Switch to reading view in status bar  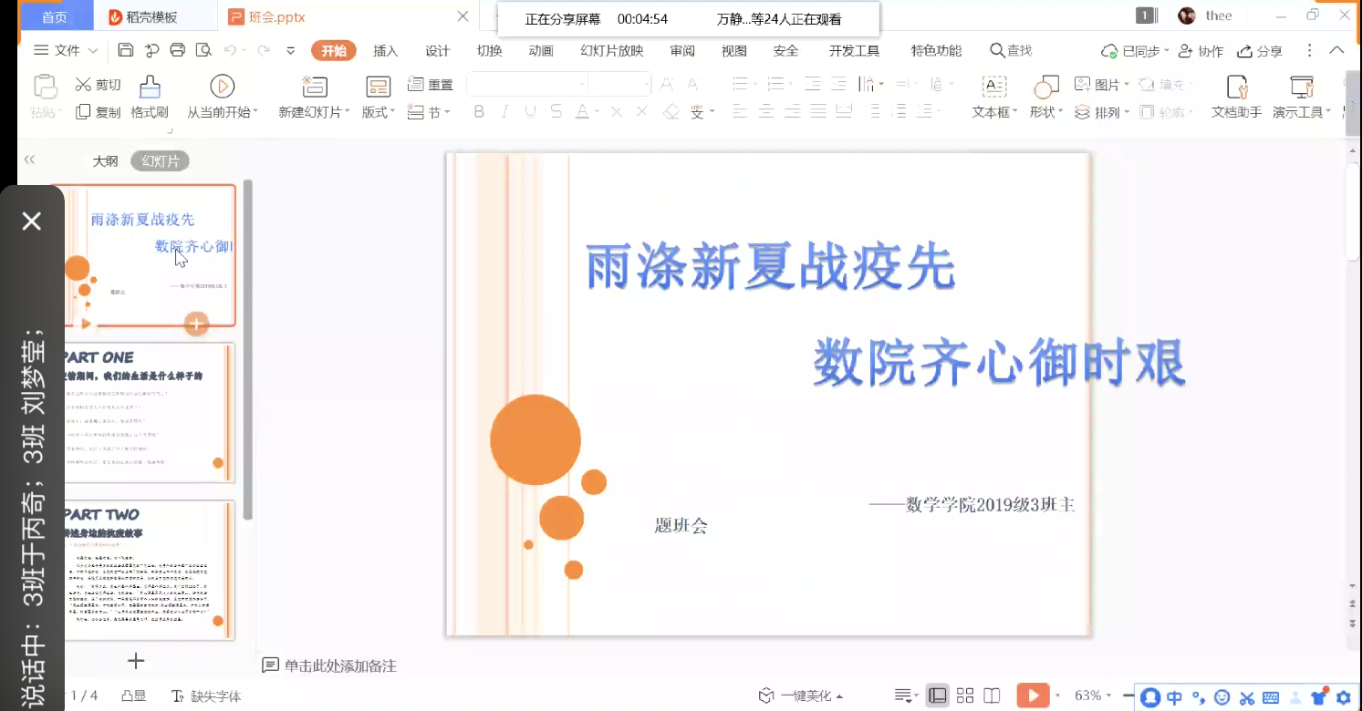[x=992, y=696]
